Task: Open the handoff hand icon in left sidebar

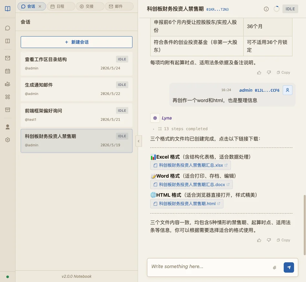Action: [8, 84]
